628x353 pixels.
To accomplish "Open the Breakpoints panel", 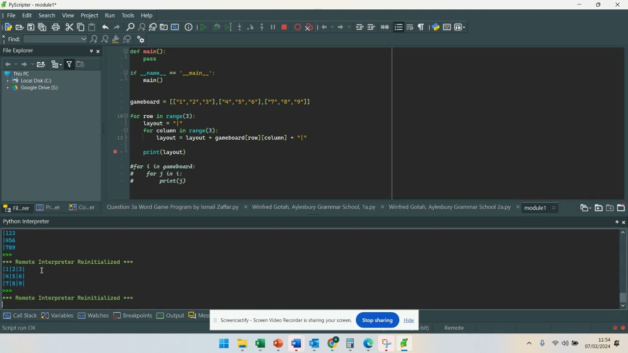I will point(132,315).
